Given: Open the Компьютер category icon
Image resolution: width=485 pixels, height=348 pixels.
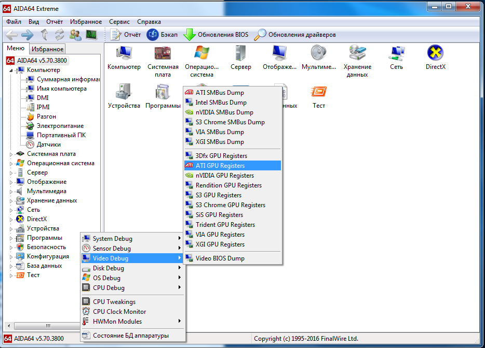Looking at the screenshot, I should (124, 58).
